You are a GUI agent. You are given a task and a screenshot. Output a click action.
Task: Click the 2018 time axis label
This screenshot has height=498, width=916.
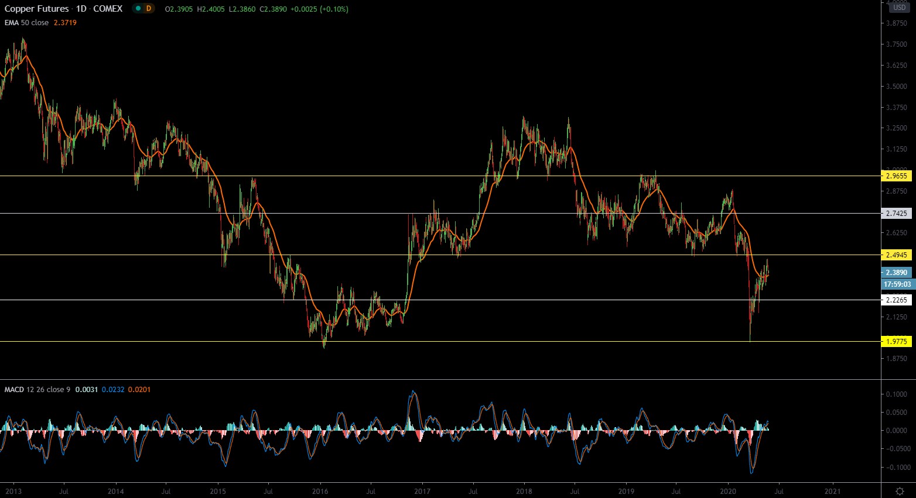click(524, 492)
